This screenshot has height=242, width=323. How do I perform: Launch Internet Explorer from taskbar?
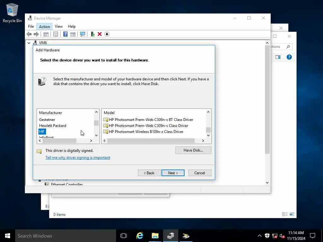(140, 236)
